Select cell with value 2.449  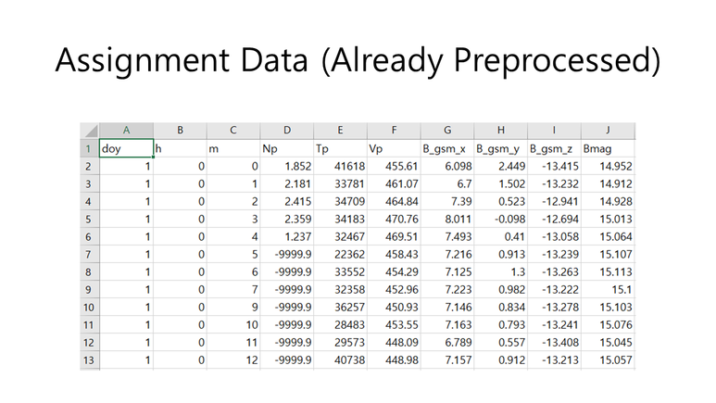pyautogui.click(x=500, y=167)
